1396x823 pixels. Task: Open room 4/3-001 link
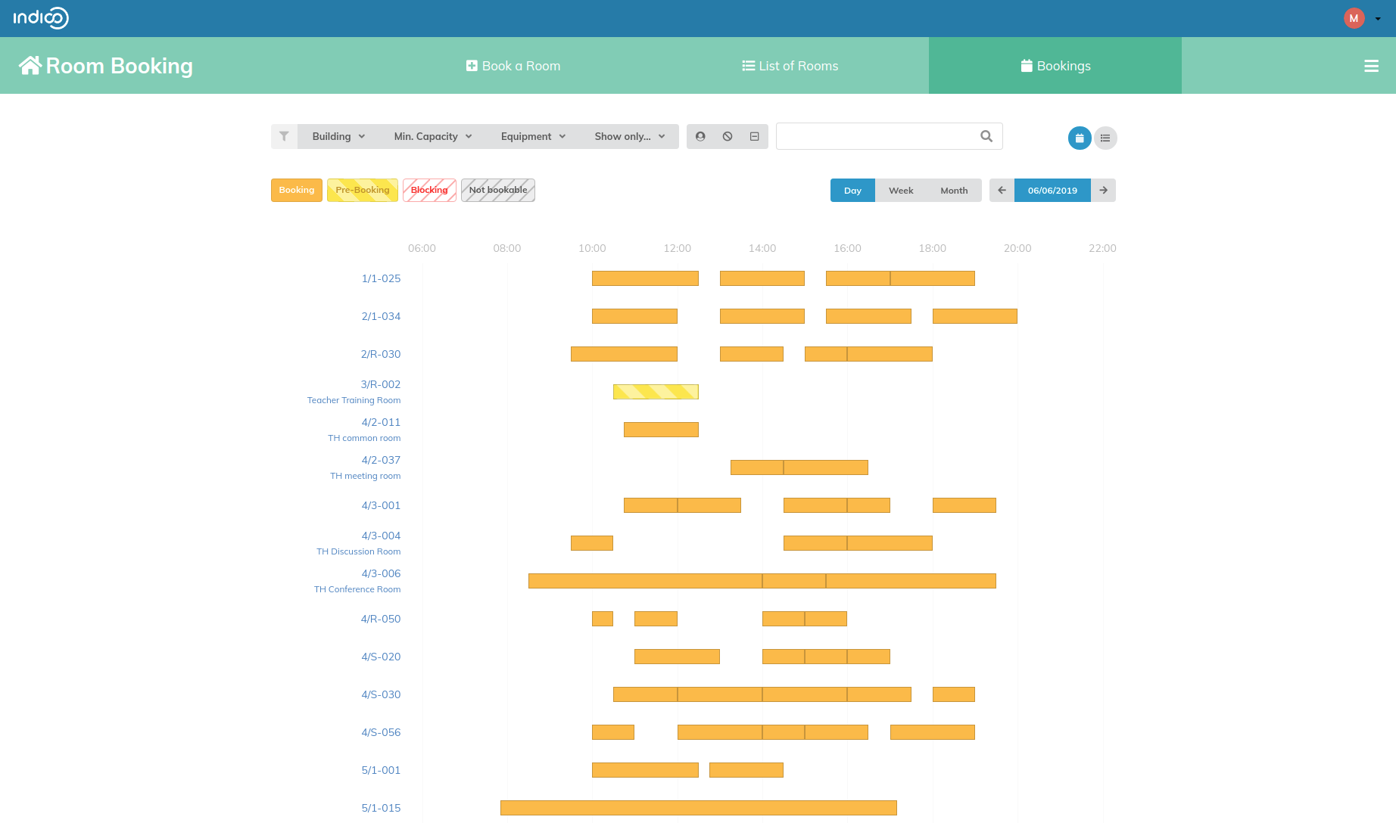381,505
